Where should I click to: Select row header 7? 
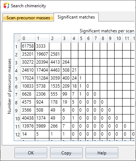[x=18, y=94]
